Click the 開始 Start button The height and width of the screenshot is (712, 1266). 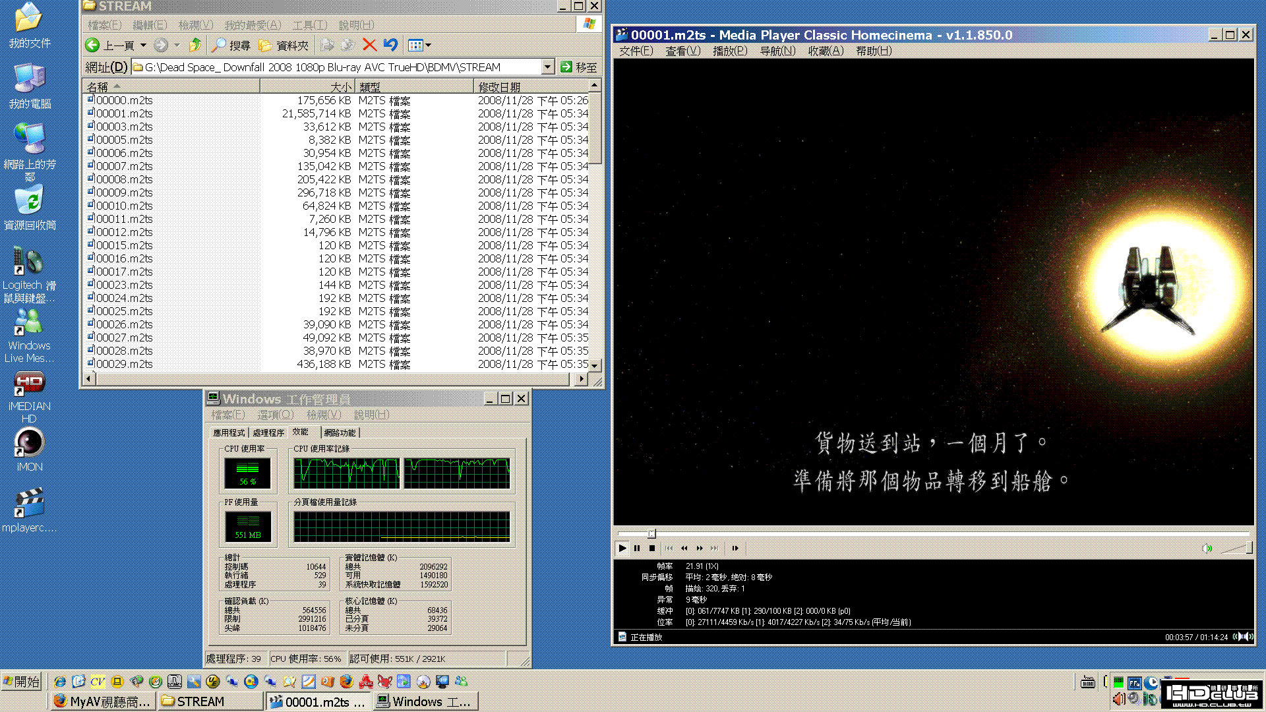[22, 681]
